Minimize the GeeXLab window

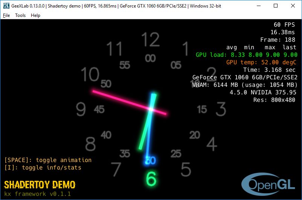click(259, 6)
